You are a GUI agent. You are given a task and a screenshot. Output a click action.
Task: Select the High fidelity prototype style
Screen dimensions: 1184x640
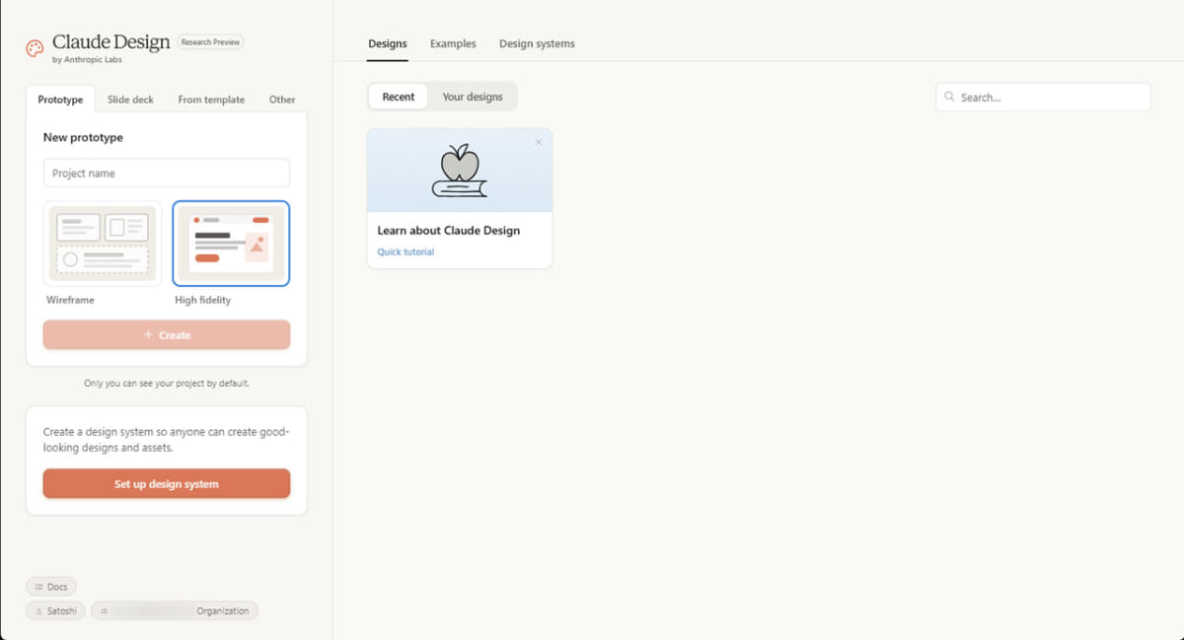click(231, 244)
